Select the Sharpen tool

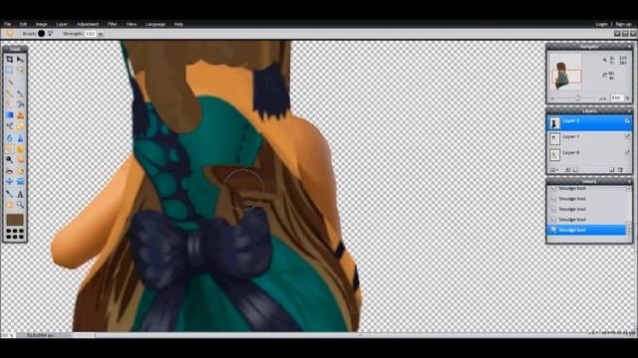point(20,137)
